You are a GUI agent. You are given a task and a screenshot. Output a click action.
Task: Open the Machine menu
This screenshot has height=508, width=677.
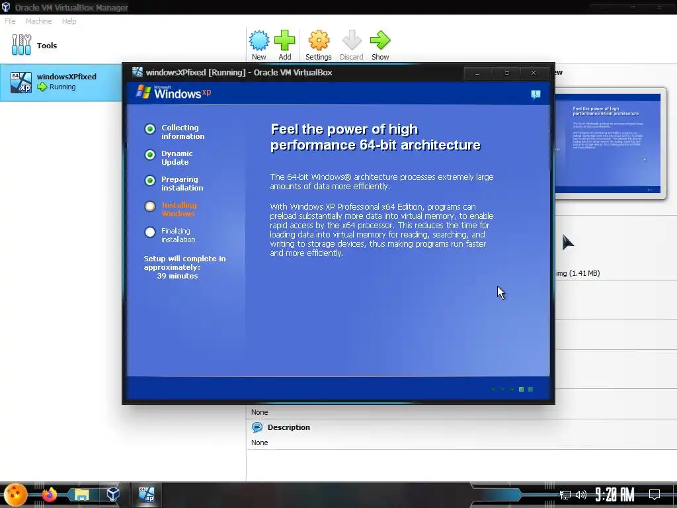pyautogui.click(x=38, y=21)
